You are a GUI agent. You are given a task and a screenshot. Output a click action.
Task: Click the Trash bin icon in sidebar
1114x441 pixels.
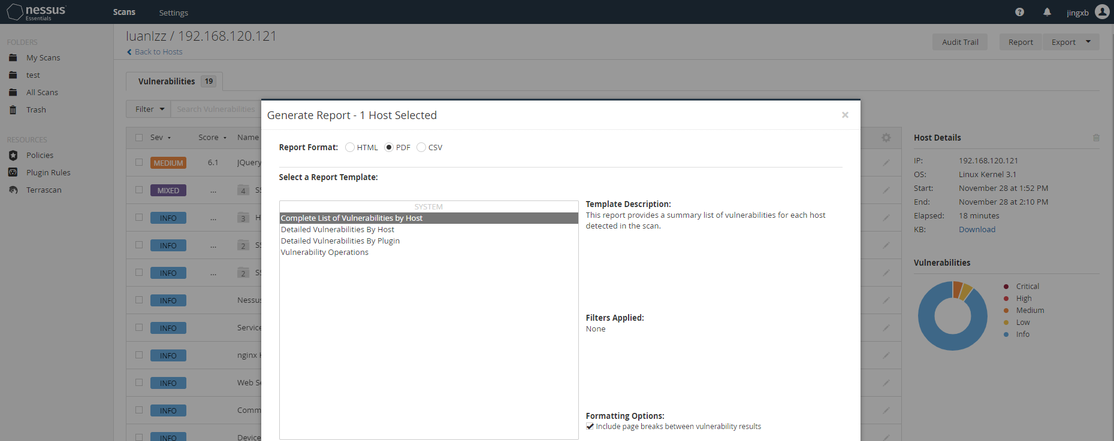13,110
